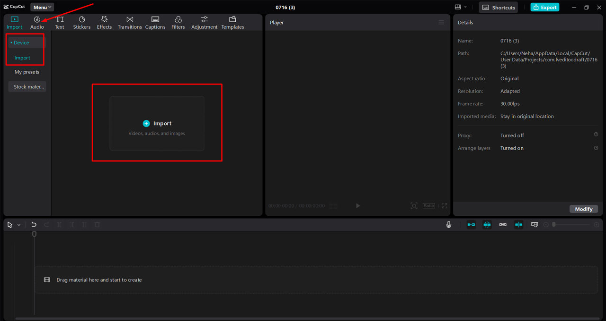Open the Captions tab
Image resolution: width=606 pixels, height=321 pixels.
[x=155, y=23]
